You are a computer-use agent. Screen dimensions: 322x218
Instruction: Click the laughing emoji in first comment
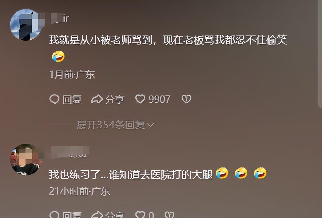coord(58,56)
